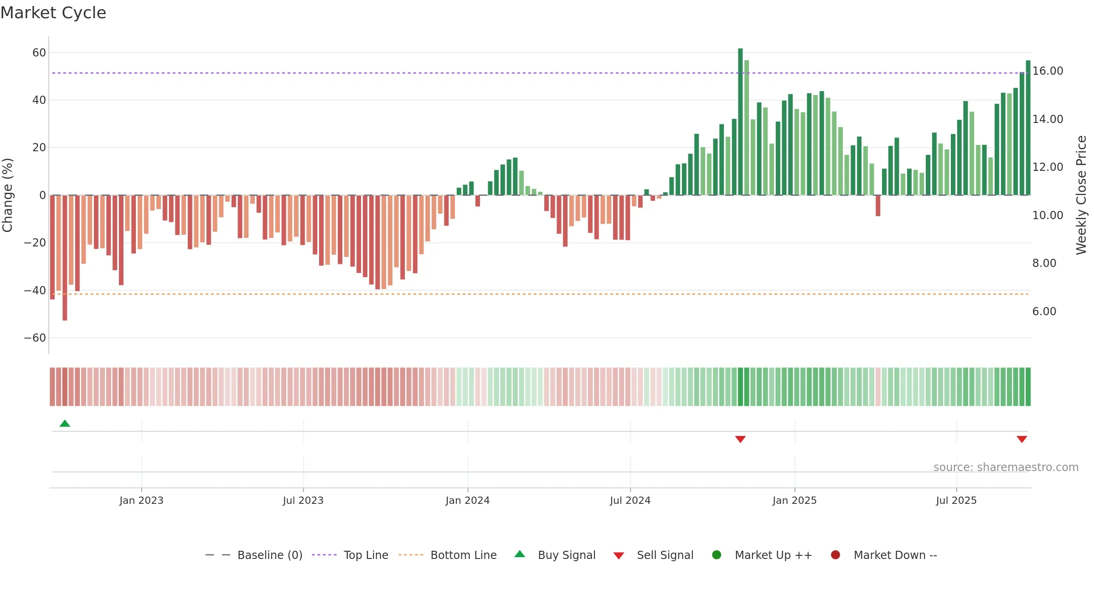Click the orange dotted Bottom Line on the chart

tap(540, 294)
